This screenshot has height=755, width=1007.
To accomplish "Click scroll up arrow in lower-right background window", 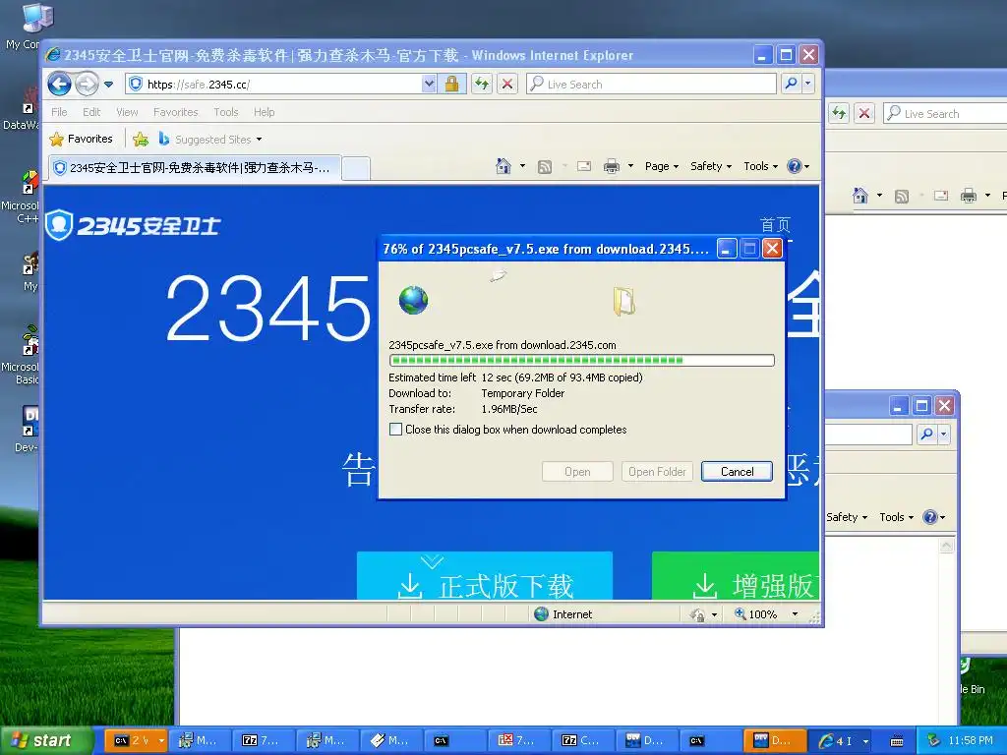I will pyautogui.click(x=947, y=547).
